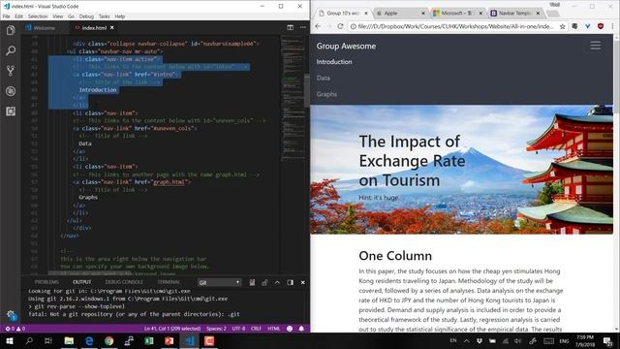The image size is (620, 349).
Task: Switch to the Navbar Template browser tab
Action: (x=514, y=13)
